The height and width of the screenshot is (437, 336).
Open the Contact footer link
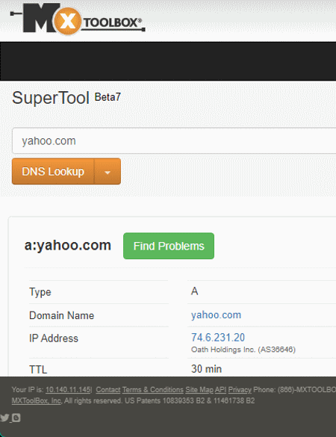[108, 390]
